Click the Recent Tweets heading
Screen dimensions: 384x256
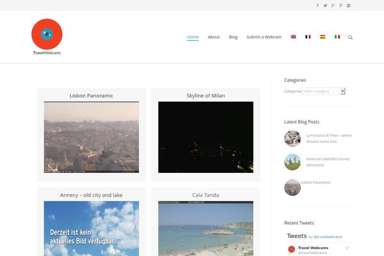(x=299, y=223)
